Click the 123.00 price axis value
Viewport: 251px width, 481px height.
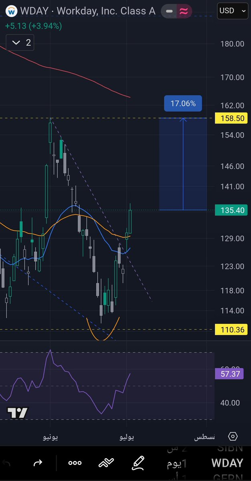pos(232,266)
